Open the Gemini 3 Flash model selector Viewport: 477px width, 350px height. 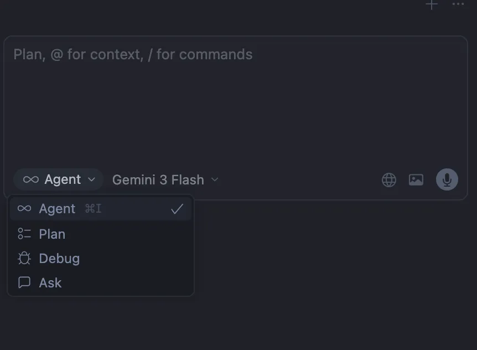[x=158, y=180]
